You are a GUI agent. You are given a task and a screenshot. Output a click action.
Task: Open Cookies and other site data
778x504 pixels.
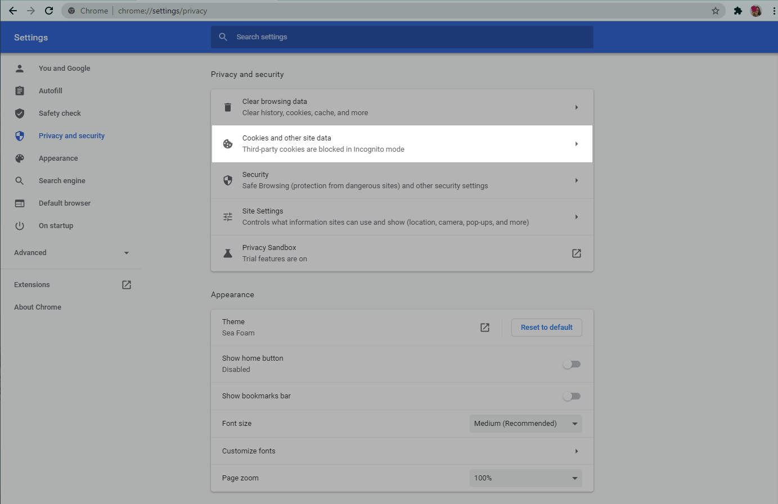click(x=402, y=144)
